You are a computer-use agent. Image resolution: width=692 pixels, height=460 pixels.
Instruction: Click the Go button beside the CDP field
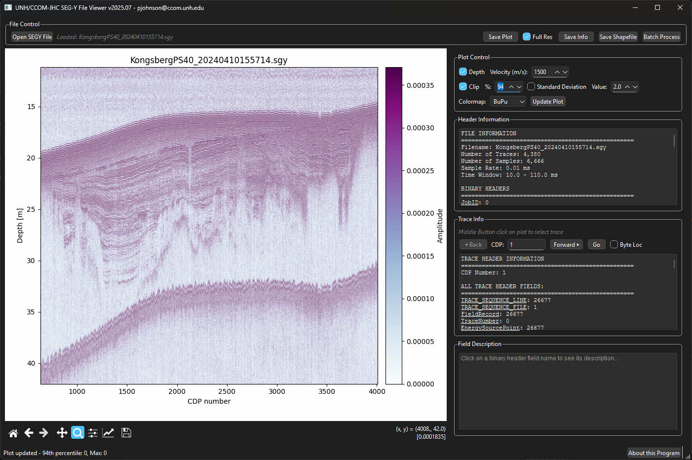coord(596,244)
